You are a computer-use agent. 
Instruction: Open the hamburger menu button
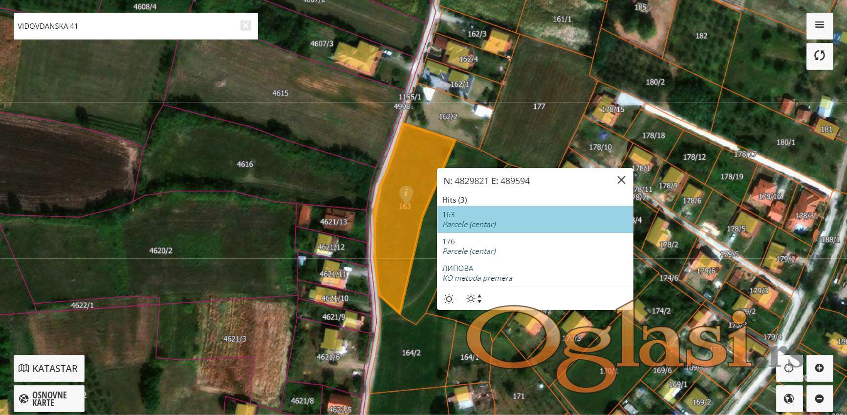820,25
